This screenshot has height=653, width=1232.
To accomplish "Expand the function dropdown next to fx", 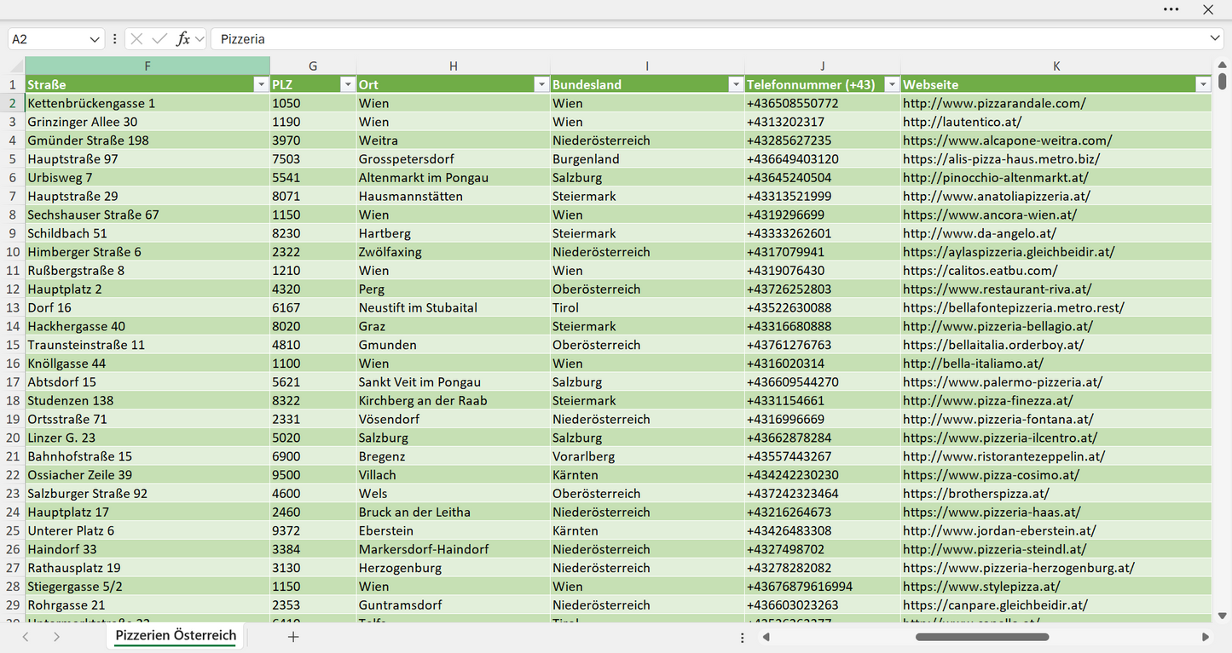I will click(200, 39).
